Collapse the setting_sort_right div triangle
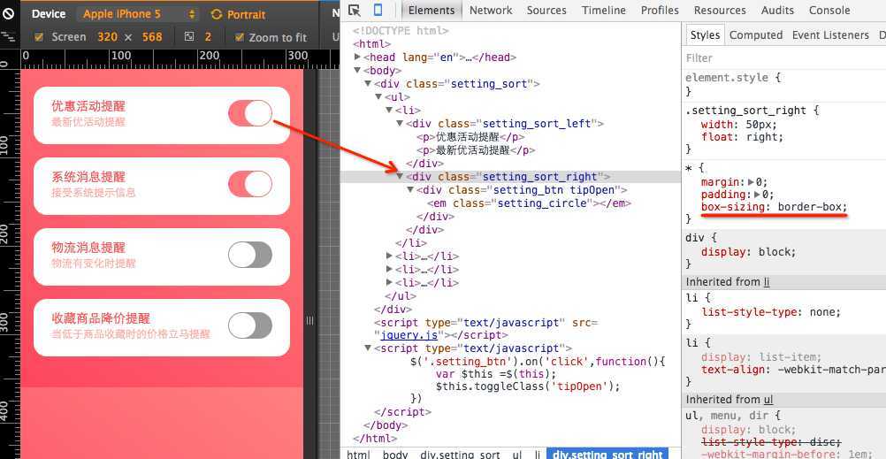This screenshot has height=459, width=886. (400, 176)
